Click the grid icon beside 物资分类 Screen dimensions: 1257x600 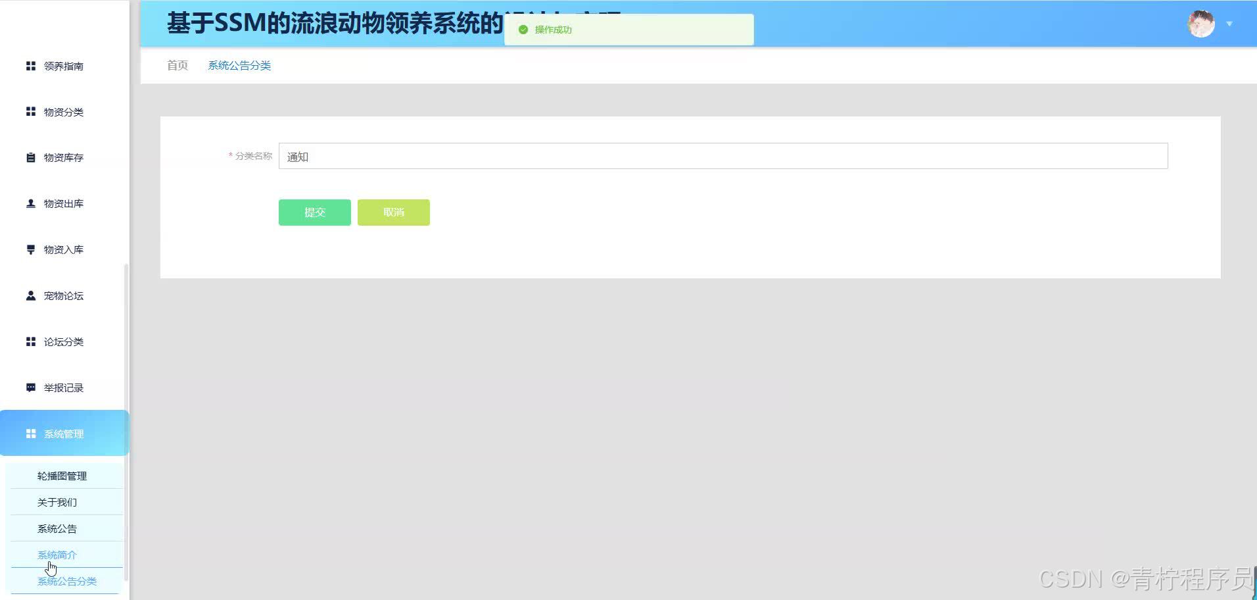(30, 112)
